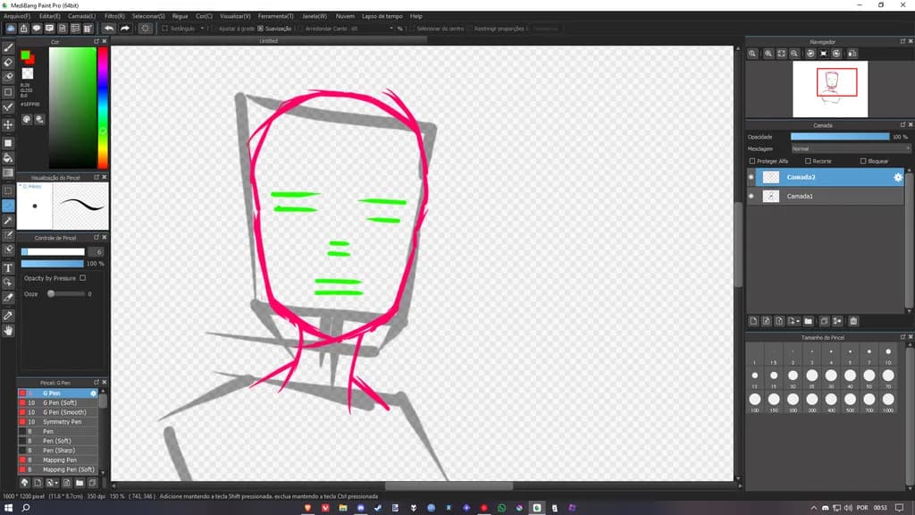The width and height of the screenshot is (915, 515).
Task: Choose the Mapping Pen brush
Action: (x=58, y=460)
